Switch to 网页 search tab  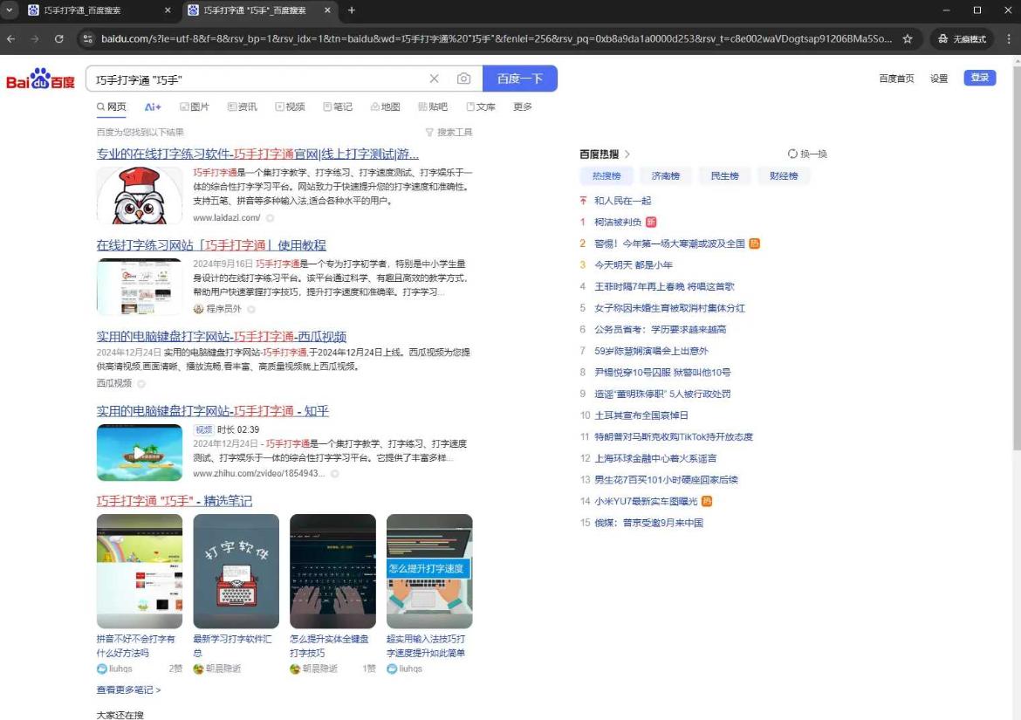[112, 106]
